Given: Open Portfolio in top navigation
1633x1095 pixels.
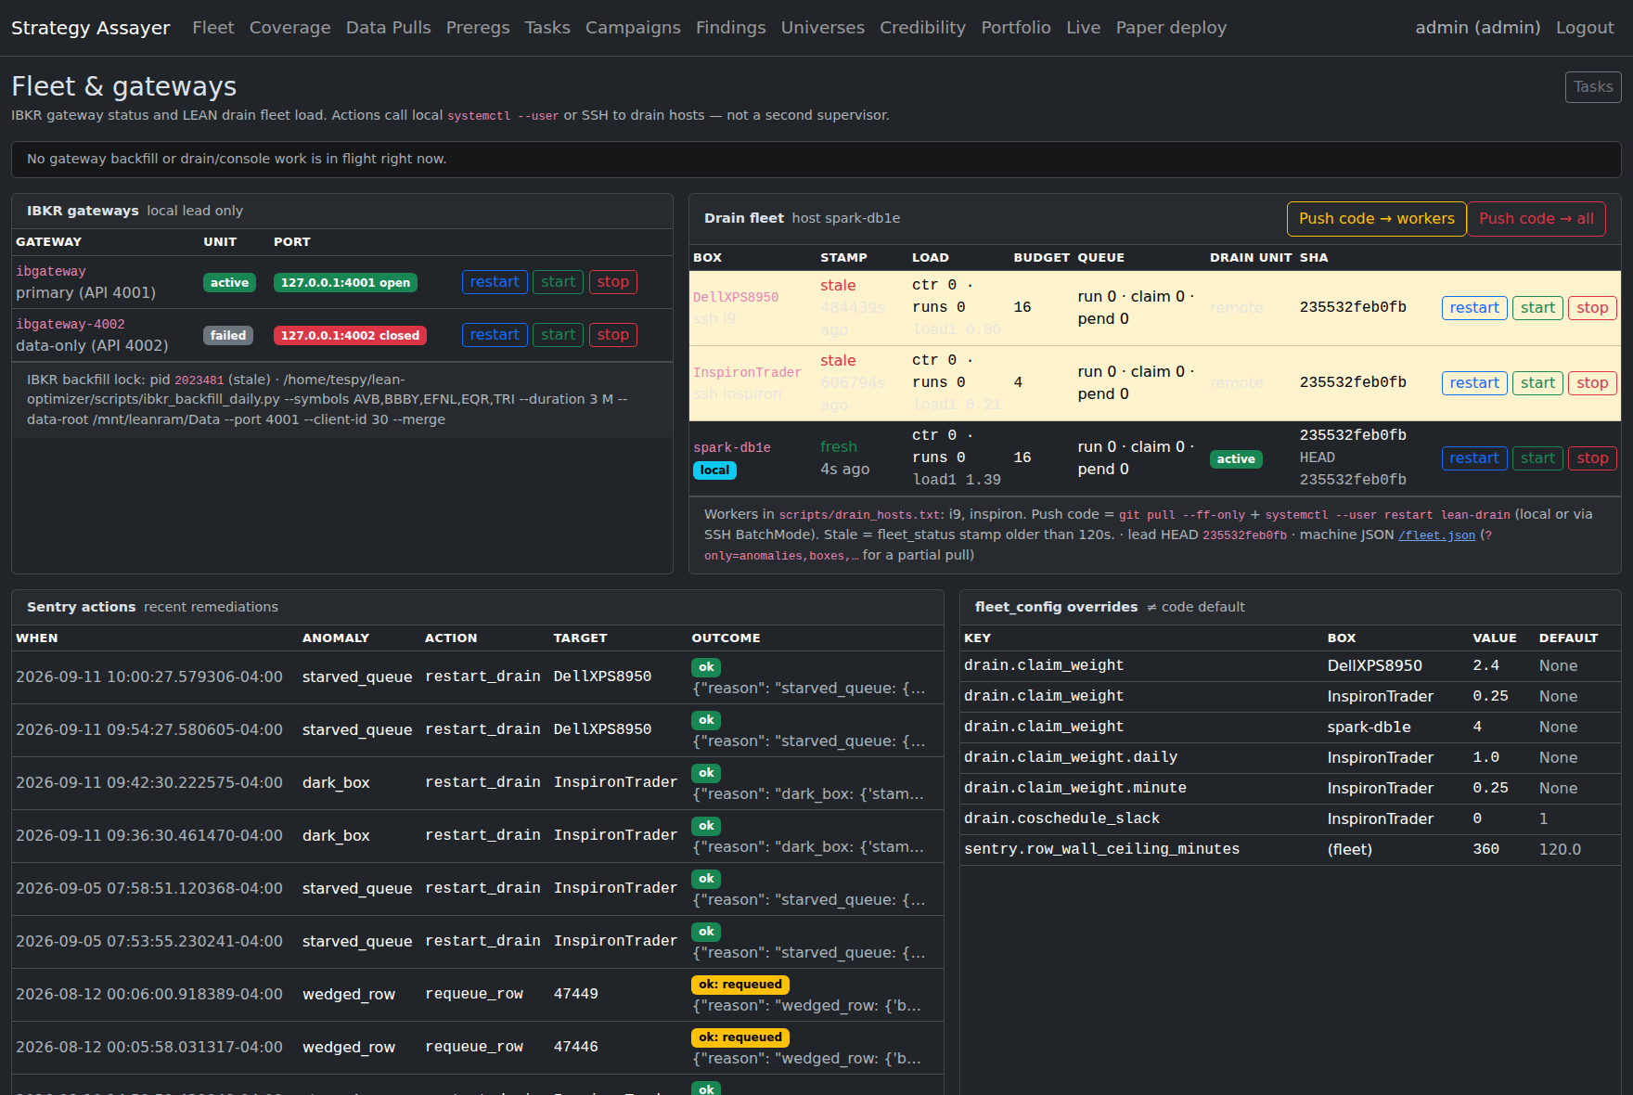Looking at the screenshot, I should click(x=1016, y=28).
